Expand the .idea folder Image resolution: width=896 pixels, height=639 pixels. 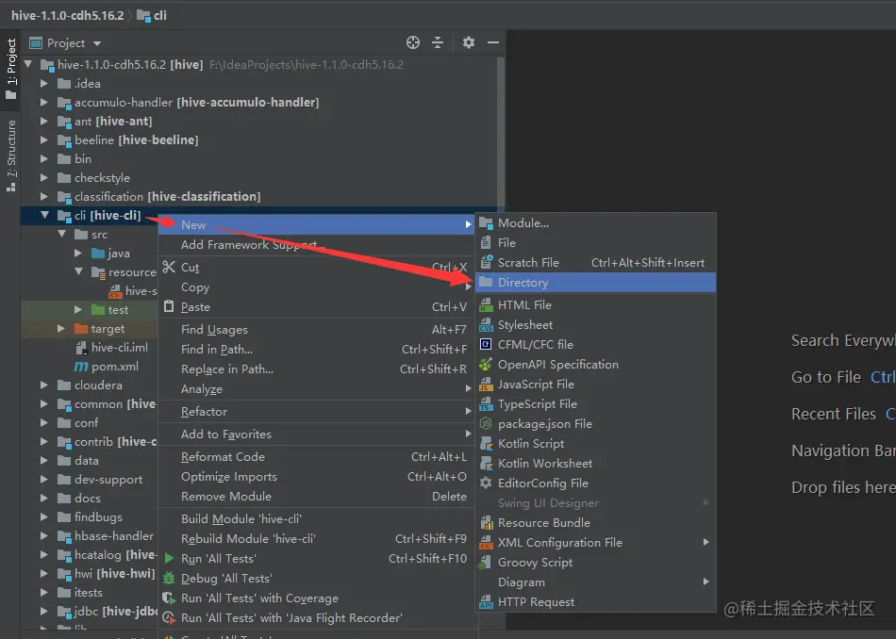(x=44, y=83)
